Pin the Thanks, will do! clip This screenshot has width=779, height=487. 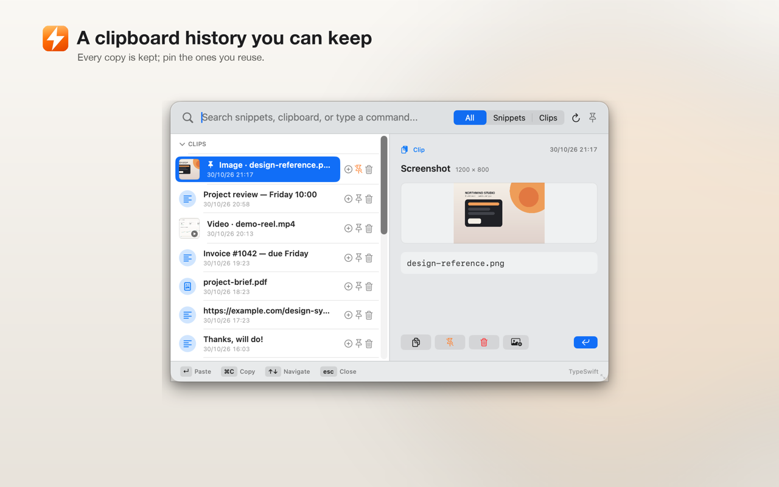[358, 344]
